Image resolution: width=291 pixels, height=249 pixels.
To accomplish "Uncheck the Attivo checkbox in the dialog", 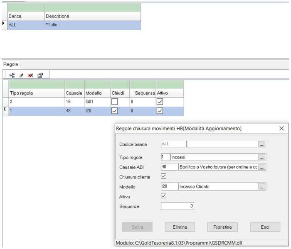I will [163, 195].
